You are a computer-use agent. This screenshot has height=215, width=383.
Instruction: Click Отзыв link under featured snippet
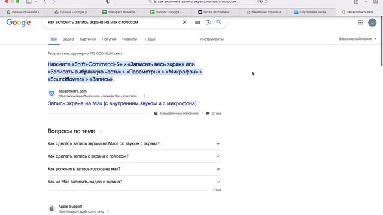(217, 113)
